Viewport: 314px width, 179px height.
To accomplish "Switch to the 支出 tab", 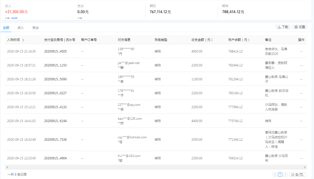I will 35,27.
